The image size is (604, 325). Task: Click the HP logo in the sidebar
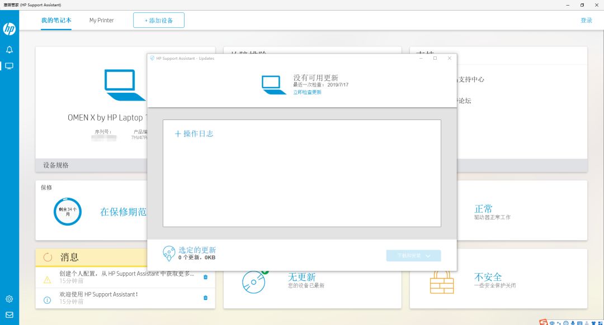pos(10,29)
